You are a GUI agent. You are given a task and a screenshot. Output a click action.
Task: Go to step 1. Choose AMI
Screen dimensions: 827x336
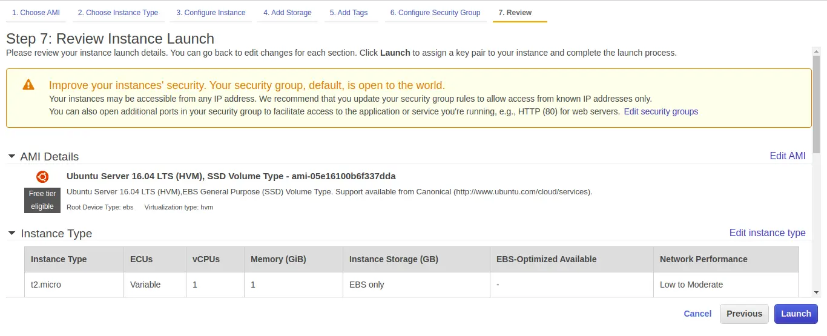(x=36, y=12)
